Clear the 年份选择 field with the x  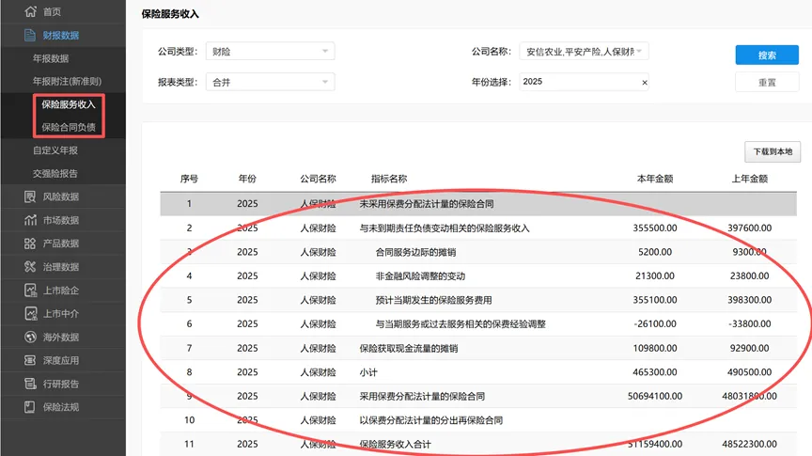(645, 83)
